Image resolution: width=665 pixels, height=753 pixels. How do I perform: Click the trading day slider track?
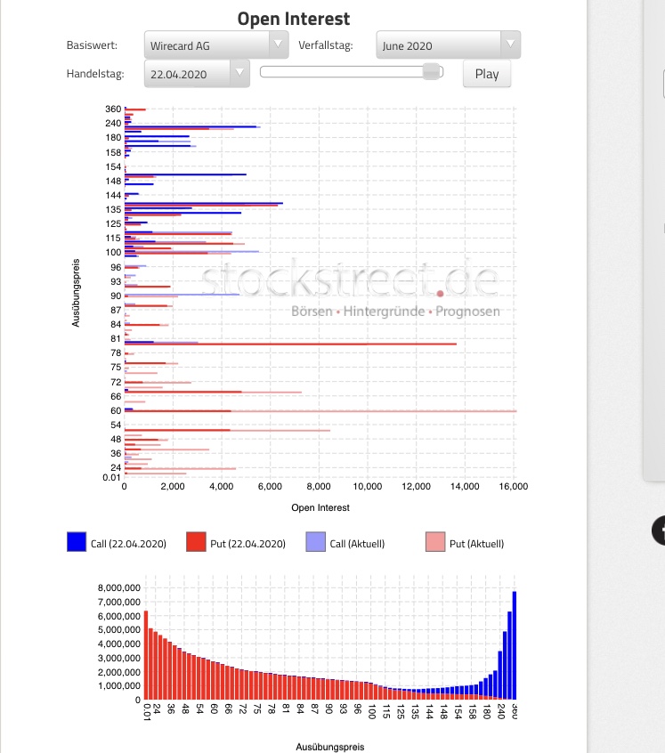(351, 72)
